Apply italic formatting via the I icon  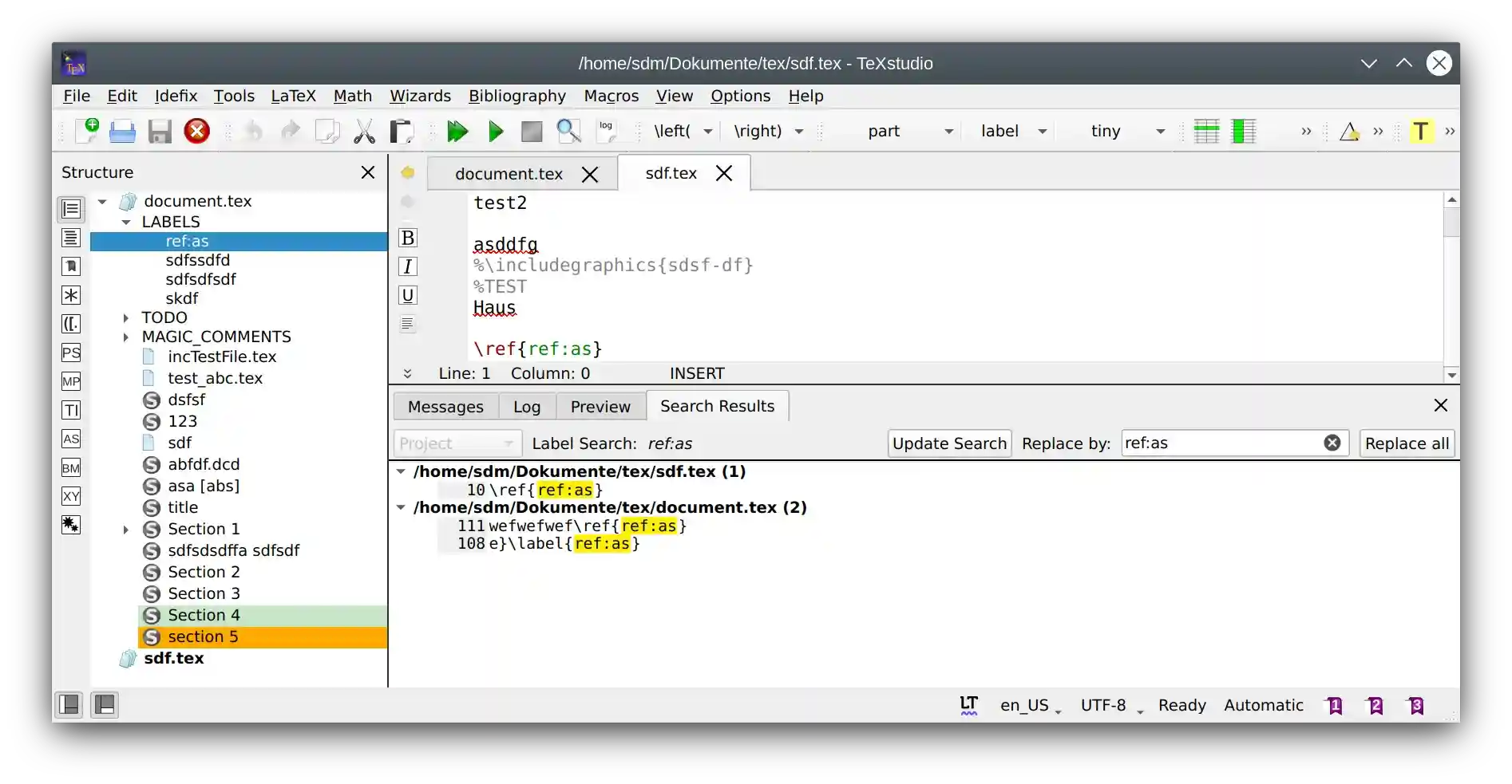tap(408, 266)
